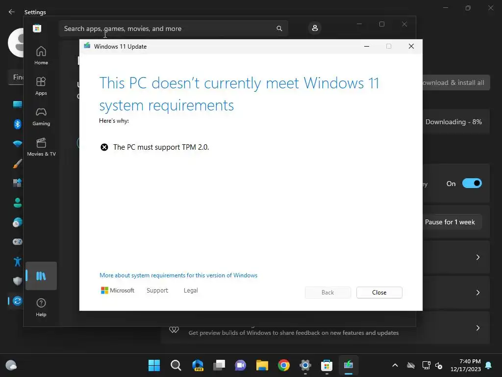The width and height of the screenshot is (502, 377).
Task: Open notification bell in taskbar
Action: (x=489, y=365)
